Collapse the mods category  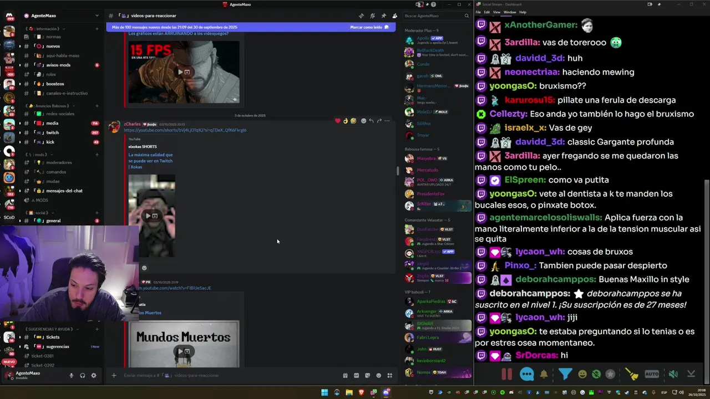click(40, 155)
